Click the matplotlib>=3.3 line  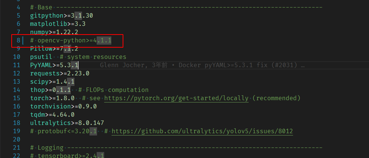coord(58,24)
